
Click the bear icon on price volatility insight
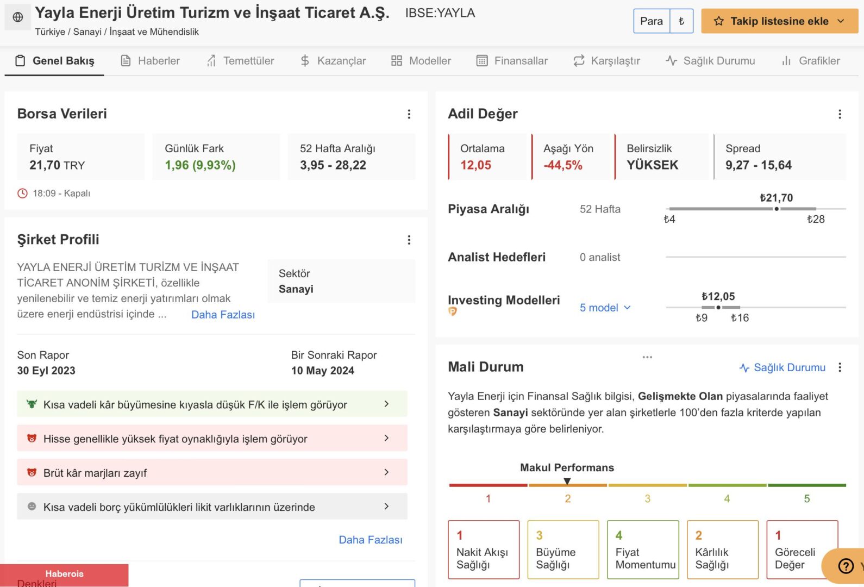32,438
